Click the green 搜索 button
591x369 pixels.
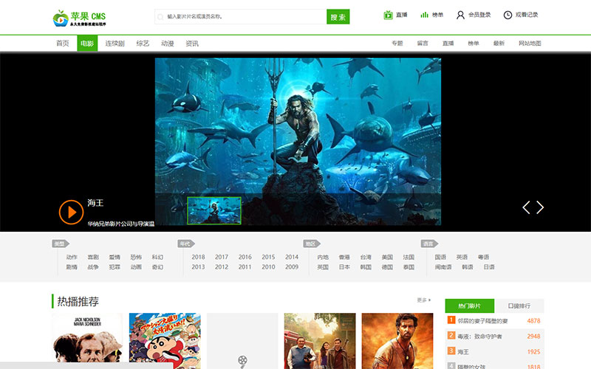(x=338, y=16)
